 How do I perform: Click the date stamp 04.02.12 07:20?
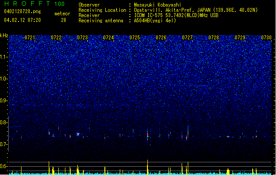coord(22,20)
